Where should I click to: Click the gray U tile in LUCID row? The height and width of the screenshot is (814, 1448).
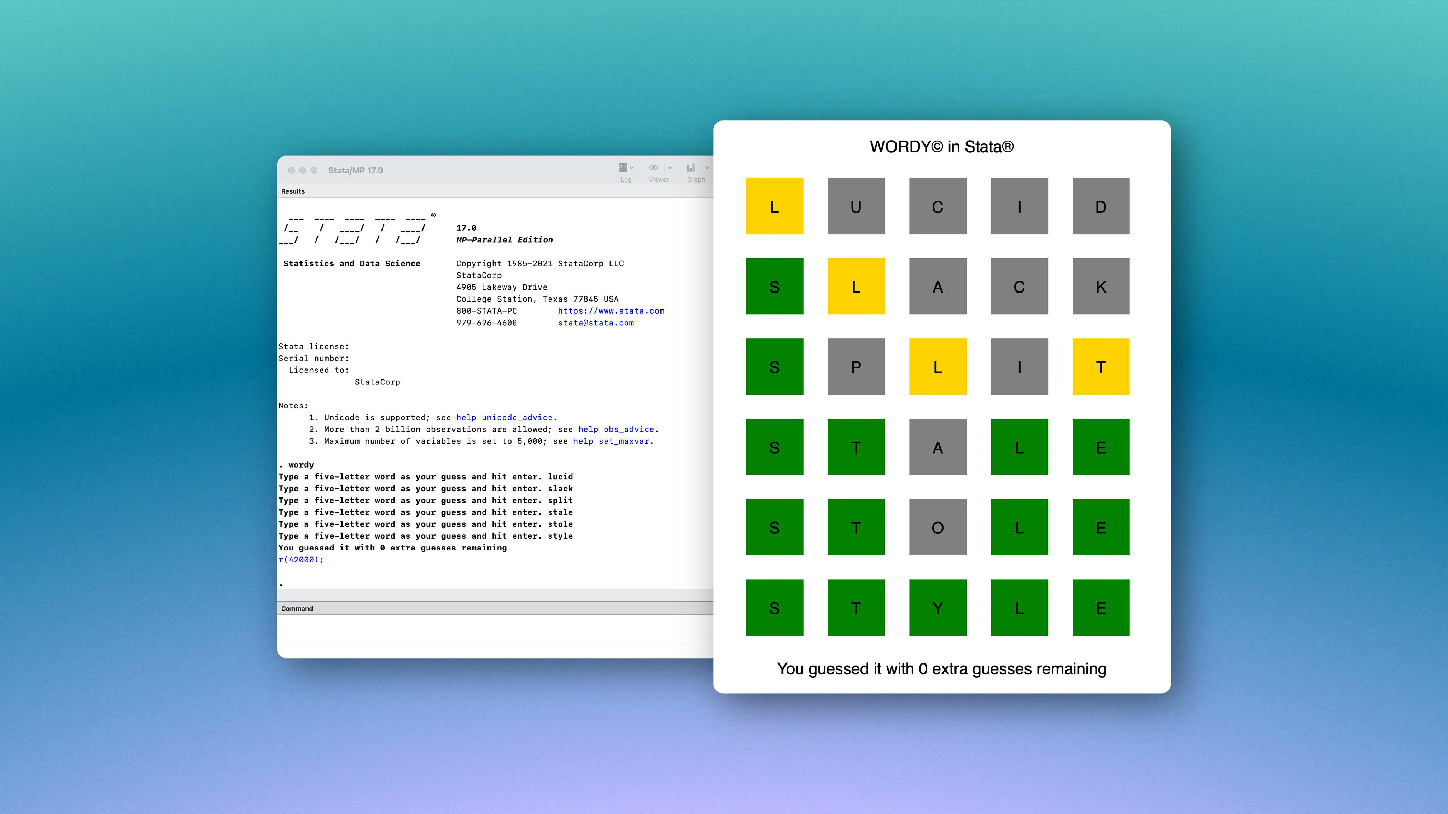pos(856,206)
